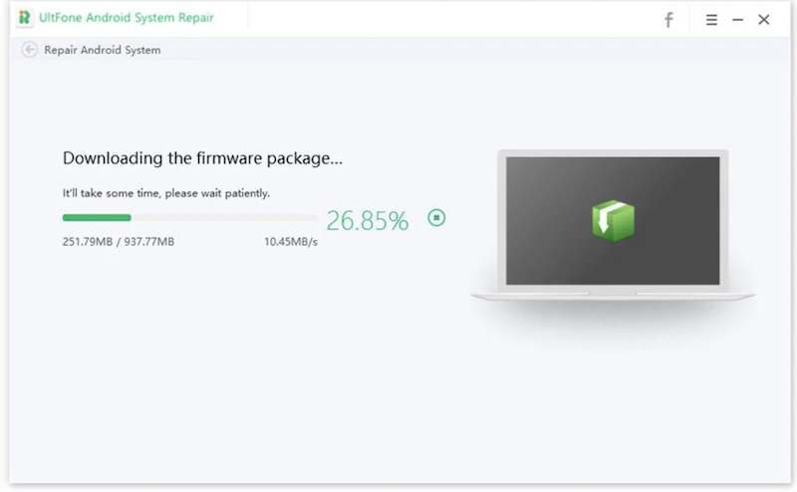This screenshot has width=797, height=492.
Task: Click the UltFone app logo icon
Action: 25,18
